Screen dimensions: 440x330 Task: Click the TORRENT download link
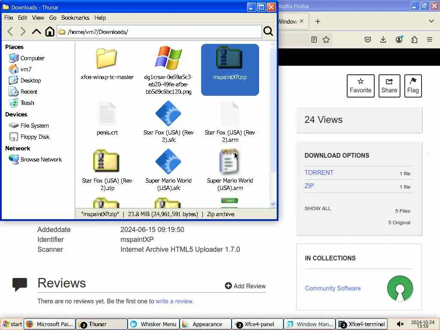[x=319, y=173]
